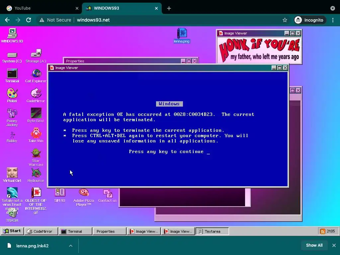Viewport: 340px width, 255px height.
Task: Open tab search dropdown arrow
Action: coord(333,8)
